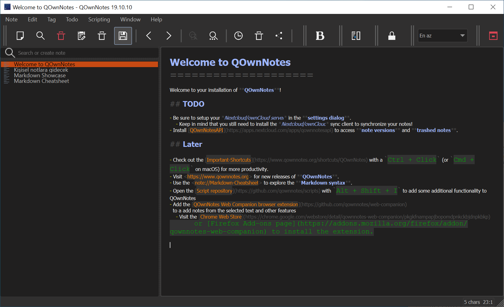Open the Scripting menu
The height and width of the screenshot is (307, 504).
[99, 19]
